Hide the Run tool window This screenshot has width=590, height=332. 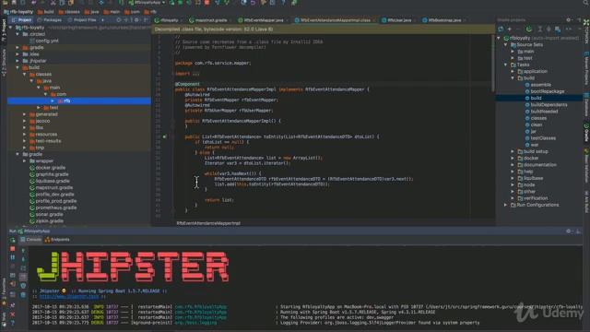pos(578,231)
